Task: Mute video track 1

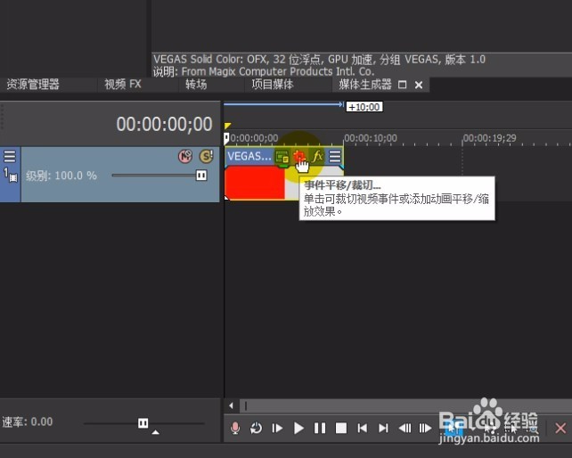Action: coord(185,157)
